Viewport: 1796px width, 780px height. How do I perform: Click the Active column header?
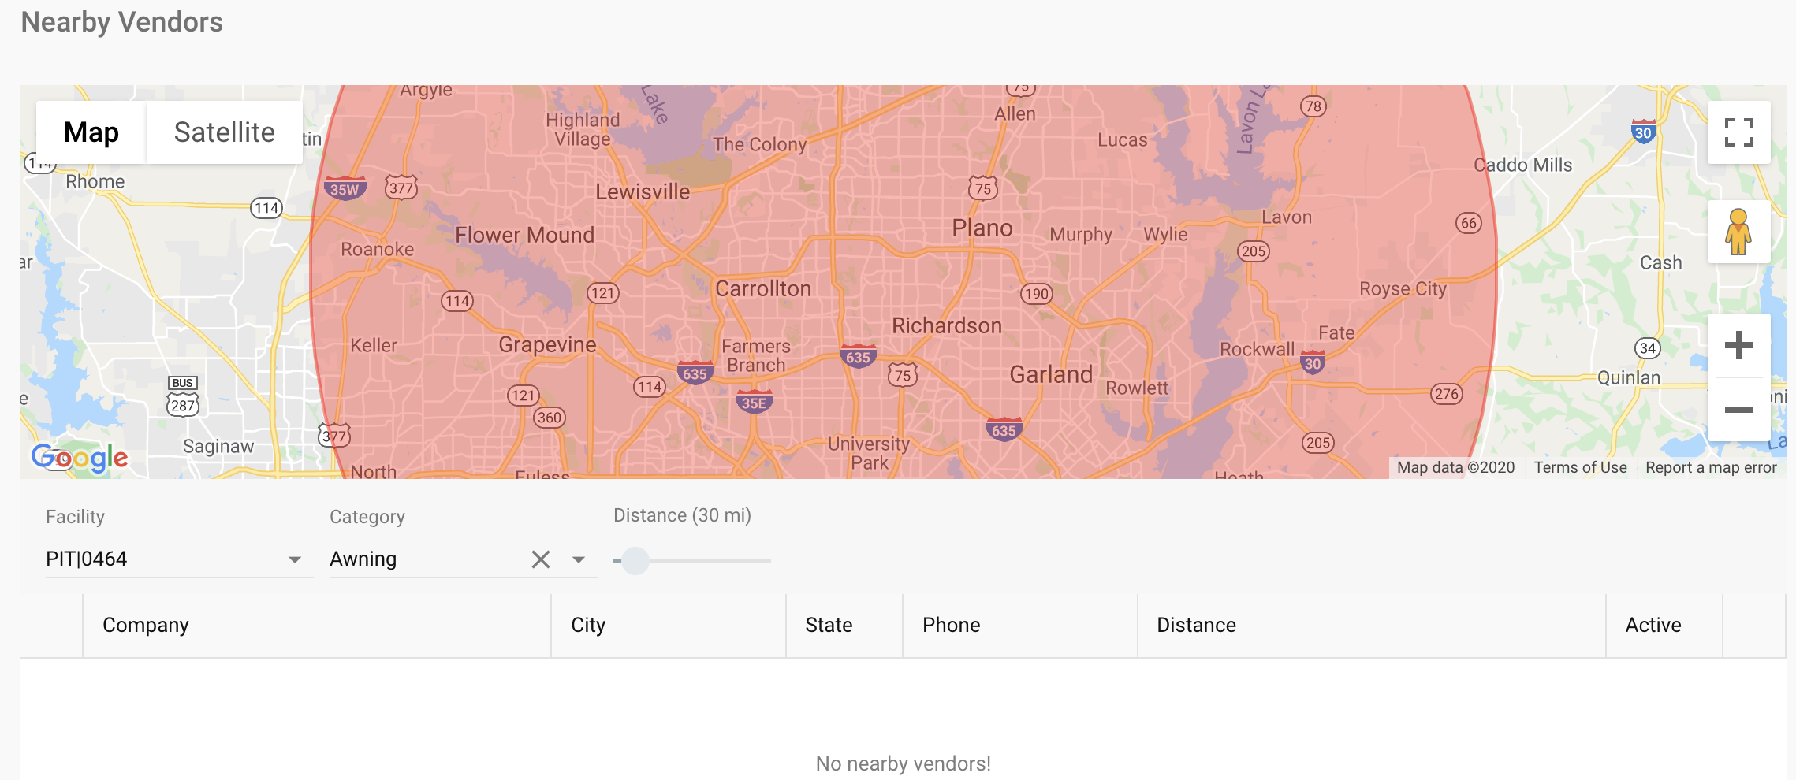(1653, 625)
